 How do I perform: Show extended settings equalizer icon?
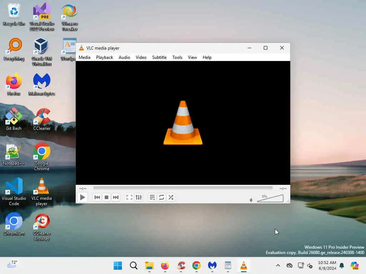(139, 197)
